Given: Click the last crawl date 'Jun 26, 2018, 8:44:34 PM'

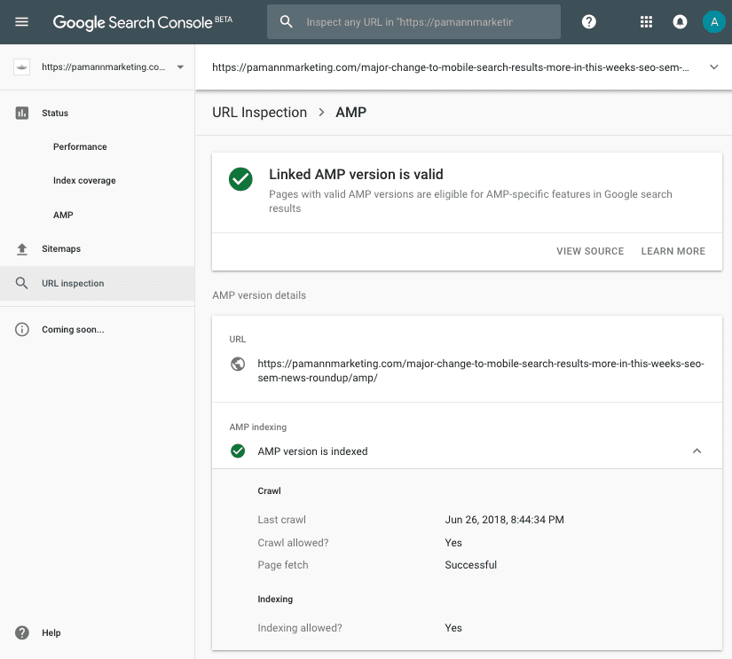Looking at the screenshot, I should (x=504, y=520).
